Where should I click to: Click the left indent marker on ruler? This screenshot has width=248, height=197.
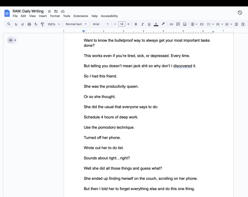84,31
